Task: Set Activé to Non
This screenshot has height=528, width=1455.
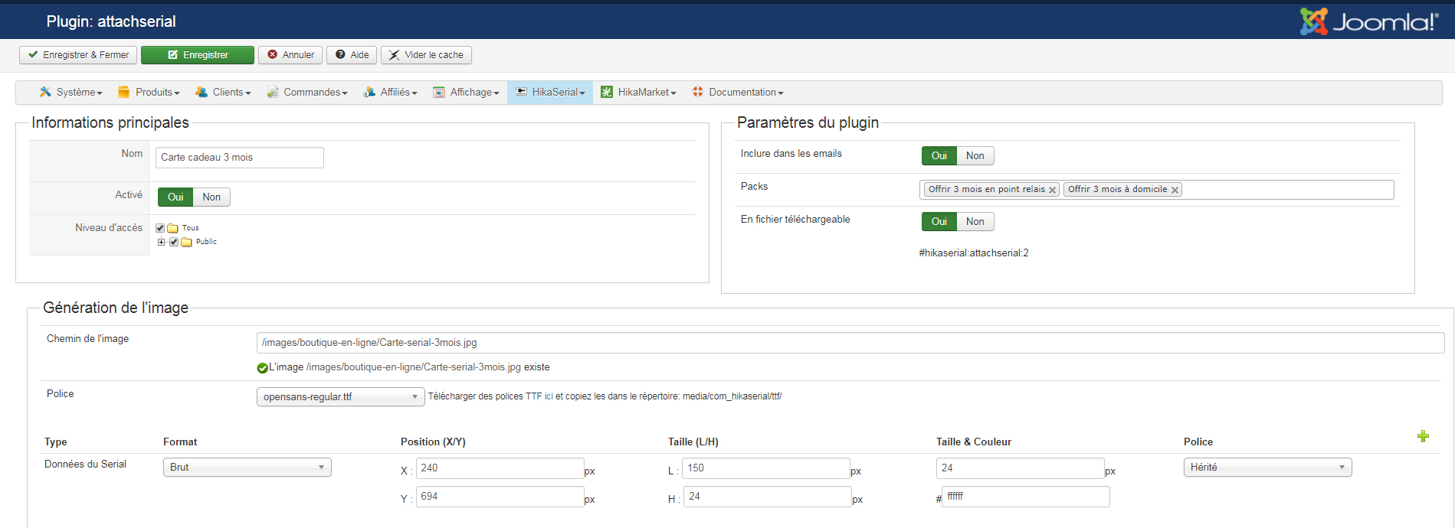Action: [x=211, y=197]
